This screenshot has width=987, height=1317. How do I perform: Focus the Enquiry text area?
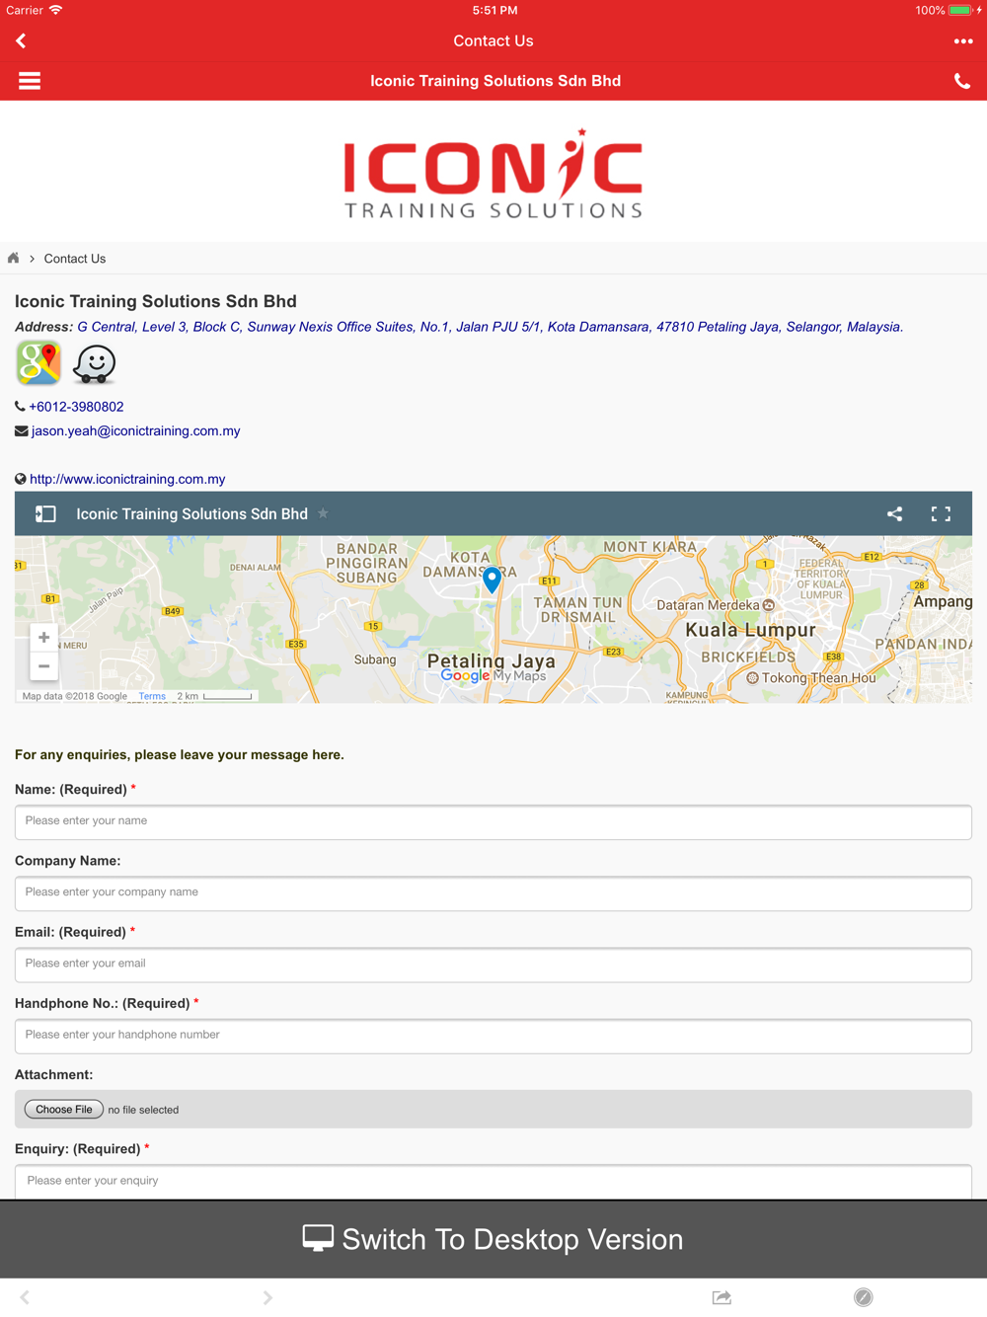click(493, 1182)
